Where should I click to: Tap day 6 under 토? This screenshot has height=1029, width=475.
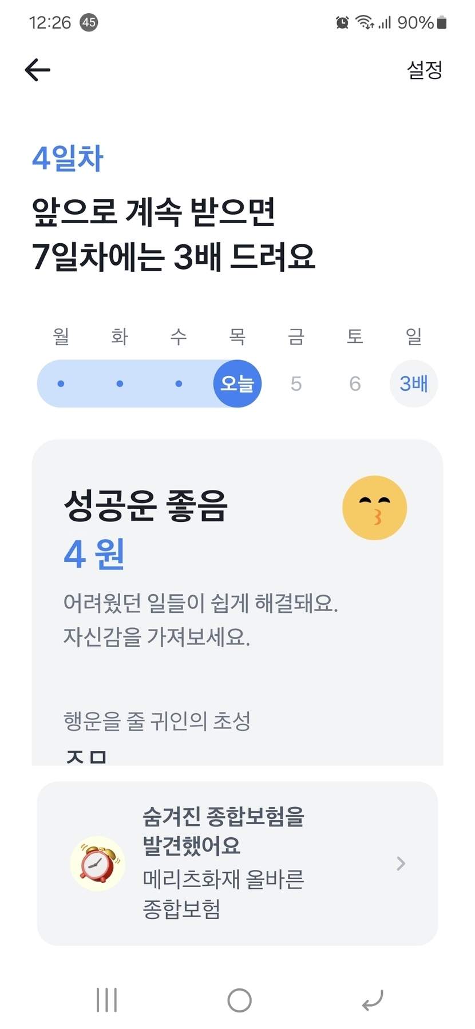pyautogui.click(x=355, y=383)
